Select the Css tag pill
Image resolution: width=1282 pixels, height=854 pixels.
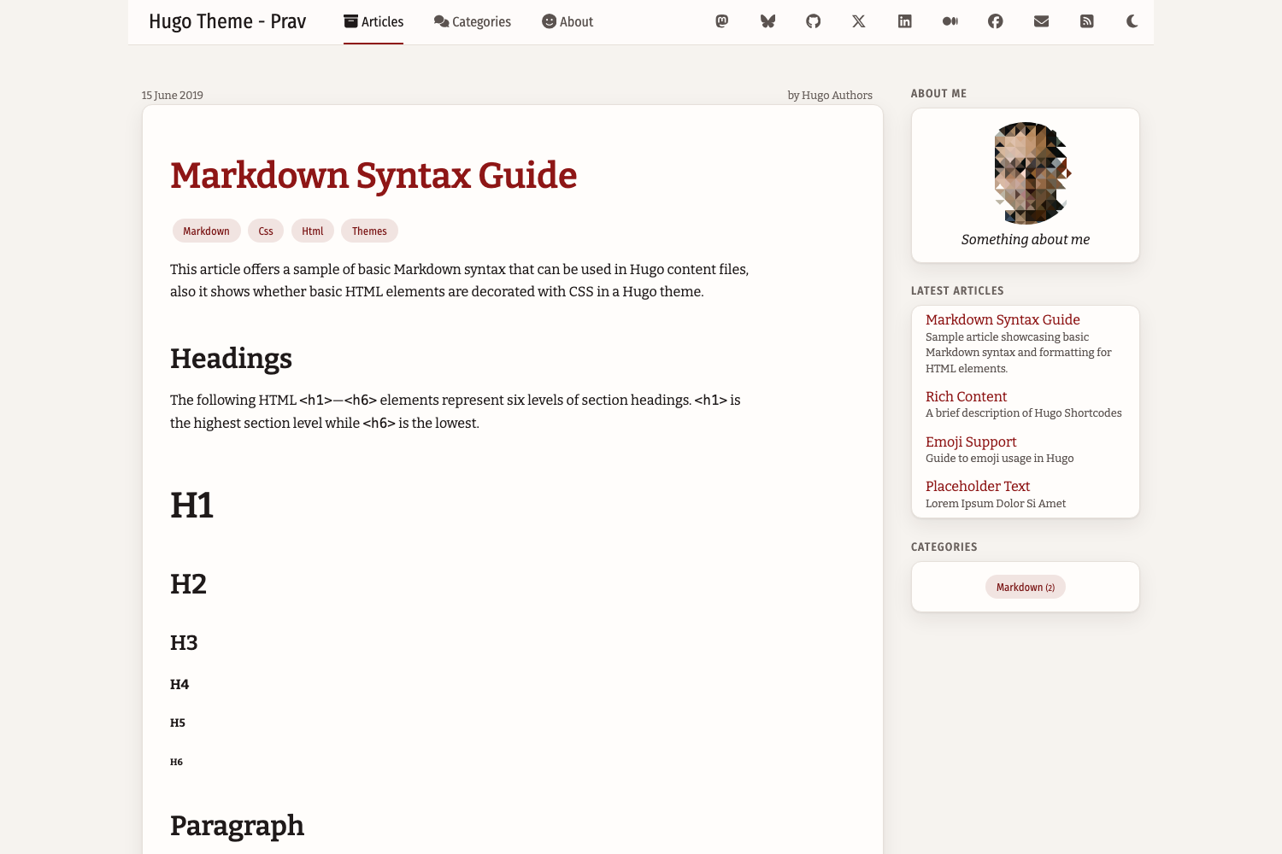click(x=266, y=231)
